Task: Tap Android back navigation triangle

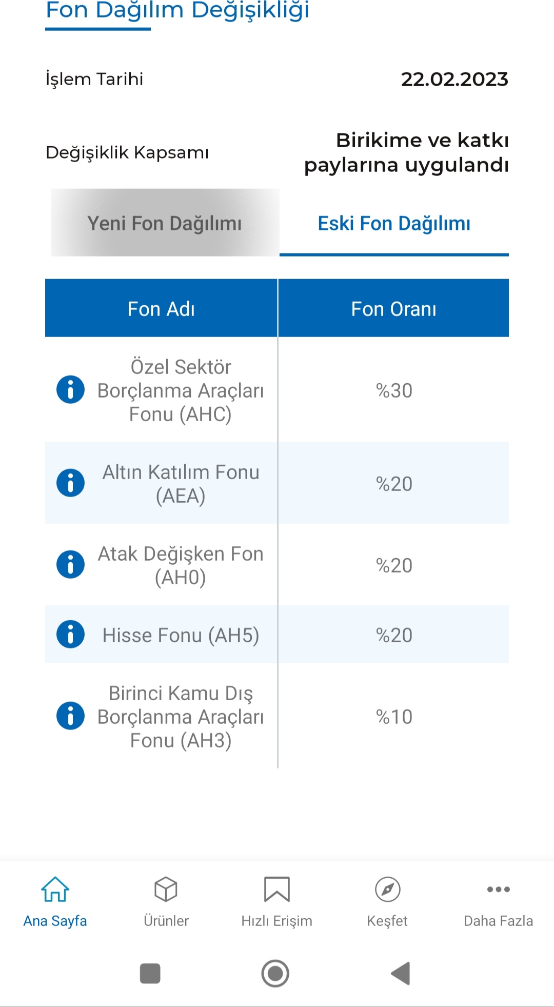Action: click(x=401, y=973)
